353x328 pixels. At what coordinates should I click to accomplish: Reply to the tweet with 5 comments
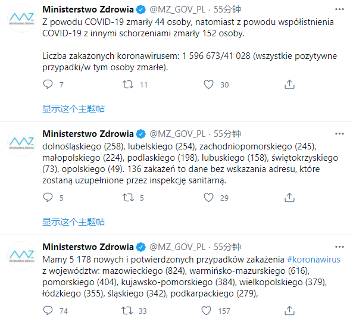pos(48,198)
